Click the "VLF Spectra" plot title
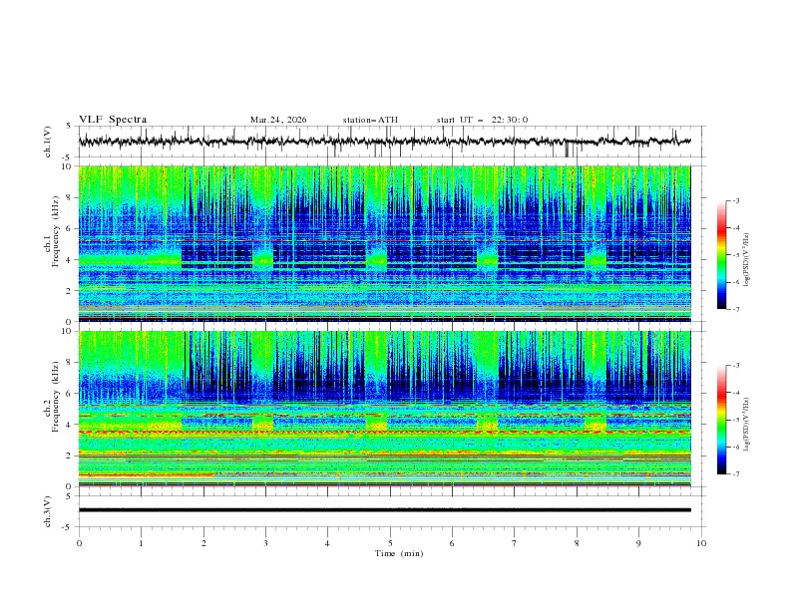Image resolution: width=790 pixels, height=610 pixels. [x=113, y=120]
